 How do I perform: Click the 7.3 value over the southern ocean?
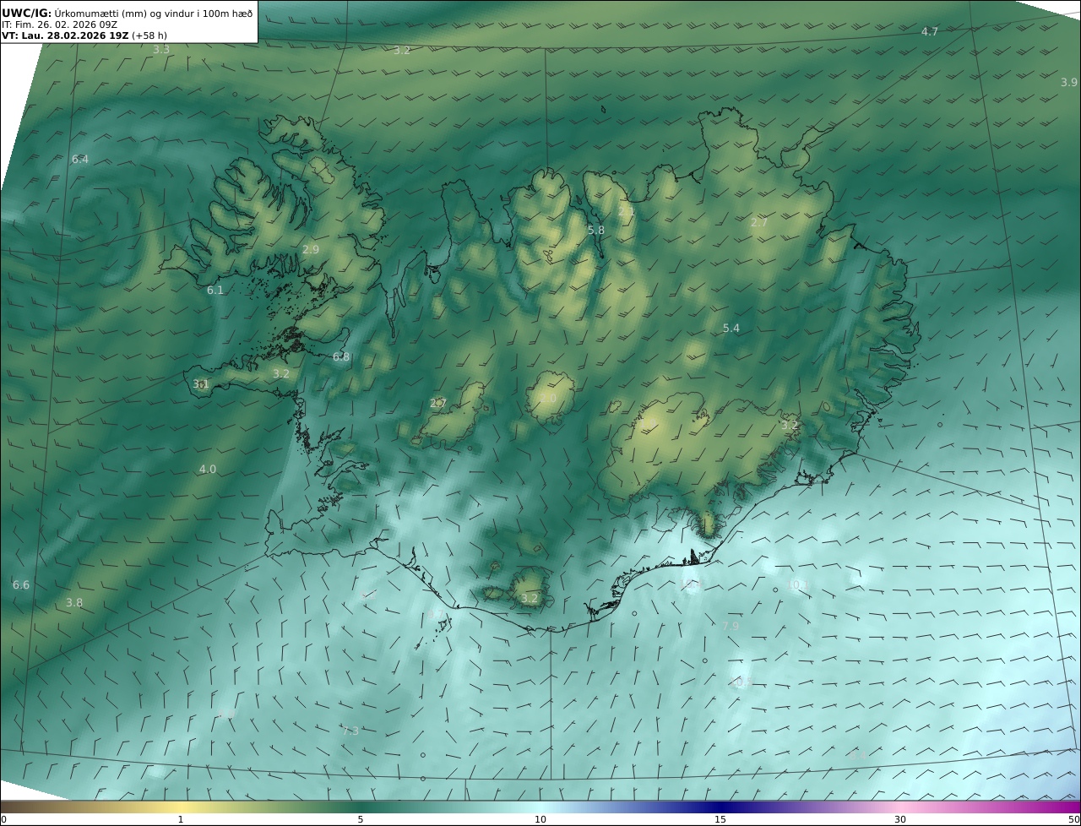350,731
